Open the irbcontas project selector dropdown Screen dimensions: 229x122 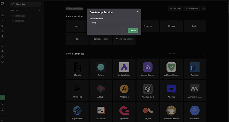click(26, 4)
